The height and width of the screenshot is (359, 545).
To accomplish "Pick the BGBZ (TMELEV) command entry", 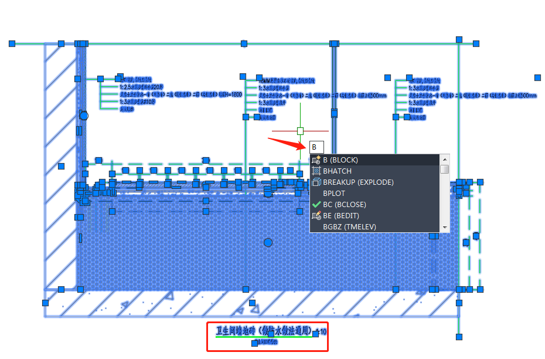I will (x=374, y=227).
